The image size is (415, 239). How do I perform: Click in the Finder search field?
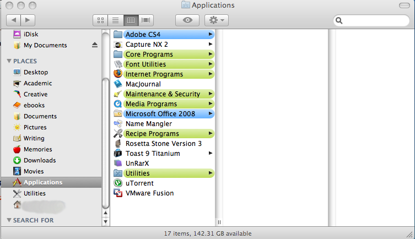click(x=371, y=20)
